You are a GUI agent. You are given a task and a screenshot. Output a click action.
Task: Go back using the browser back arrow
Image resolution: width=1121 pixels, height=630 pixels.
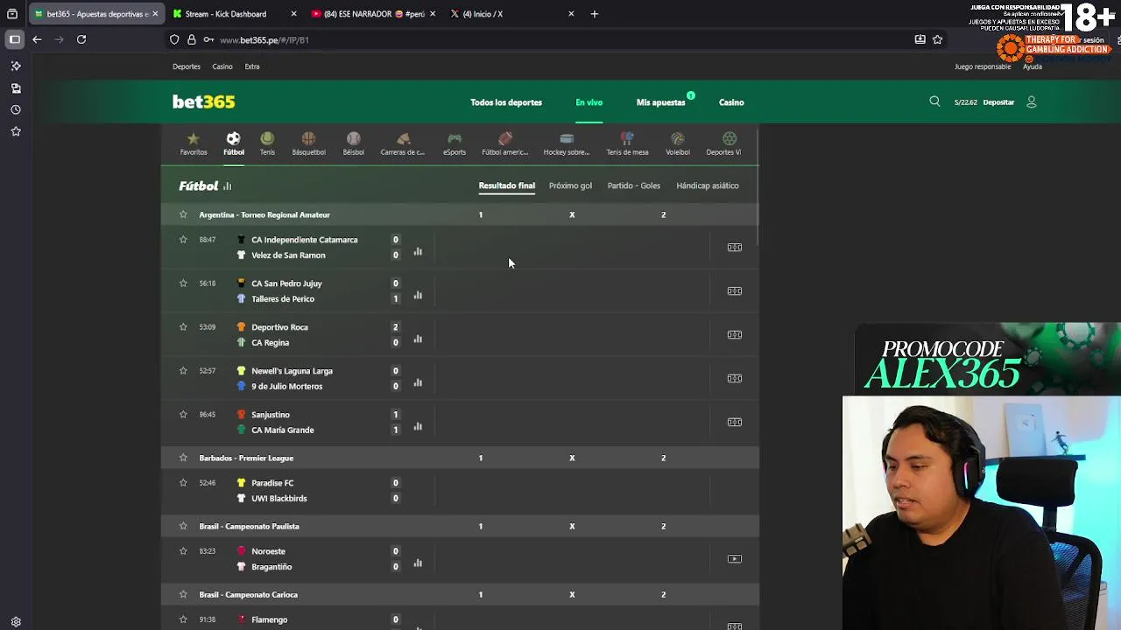pyautogui.click(x=37, y=39)
